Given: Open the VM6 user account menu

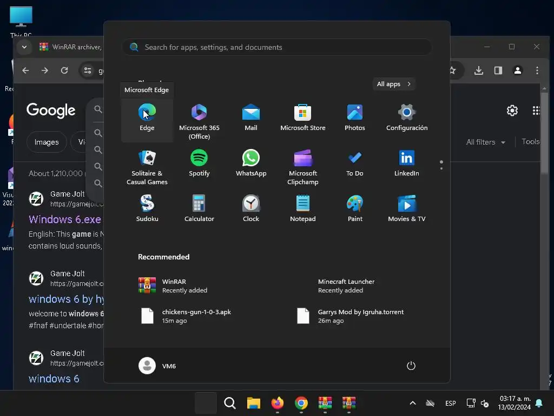Looking at the screenshot, I should click(x=157, y=366).
